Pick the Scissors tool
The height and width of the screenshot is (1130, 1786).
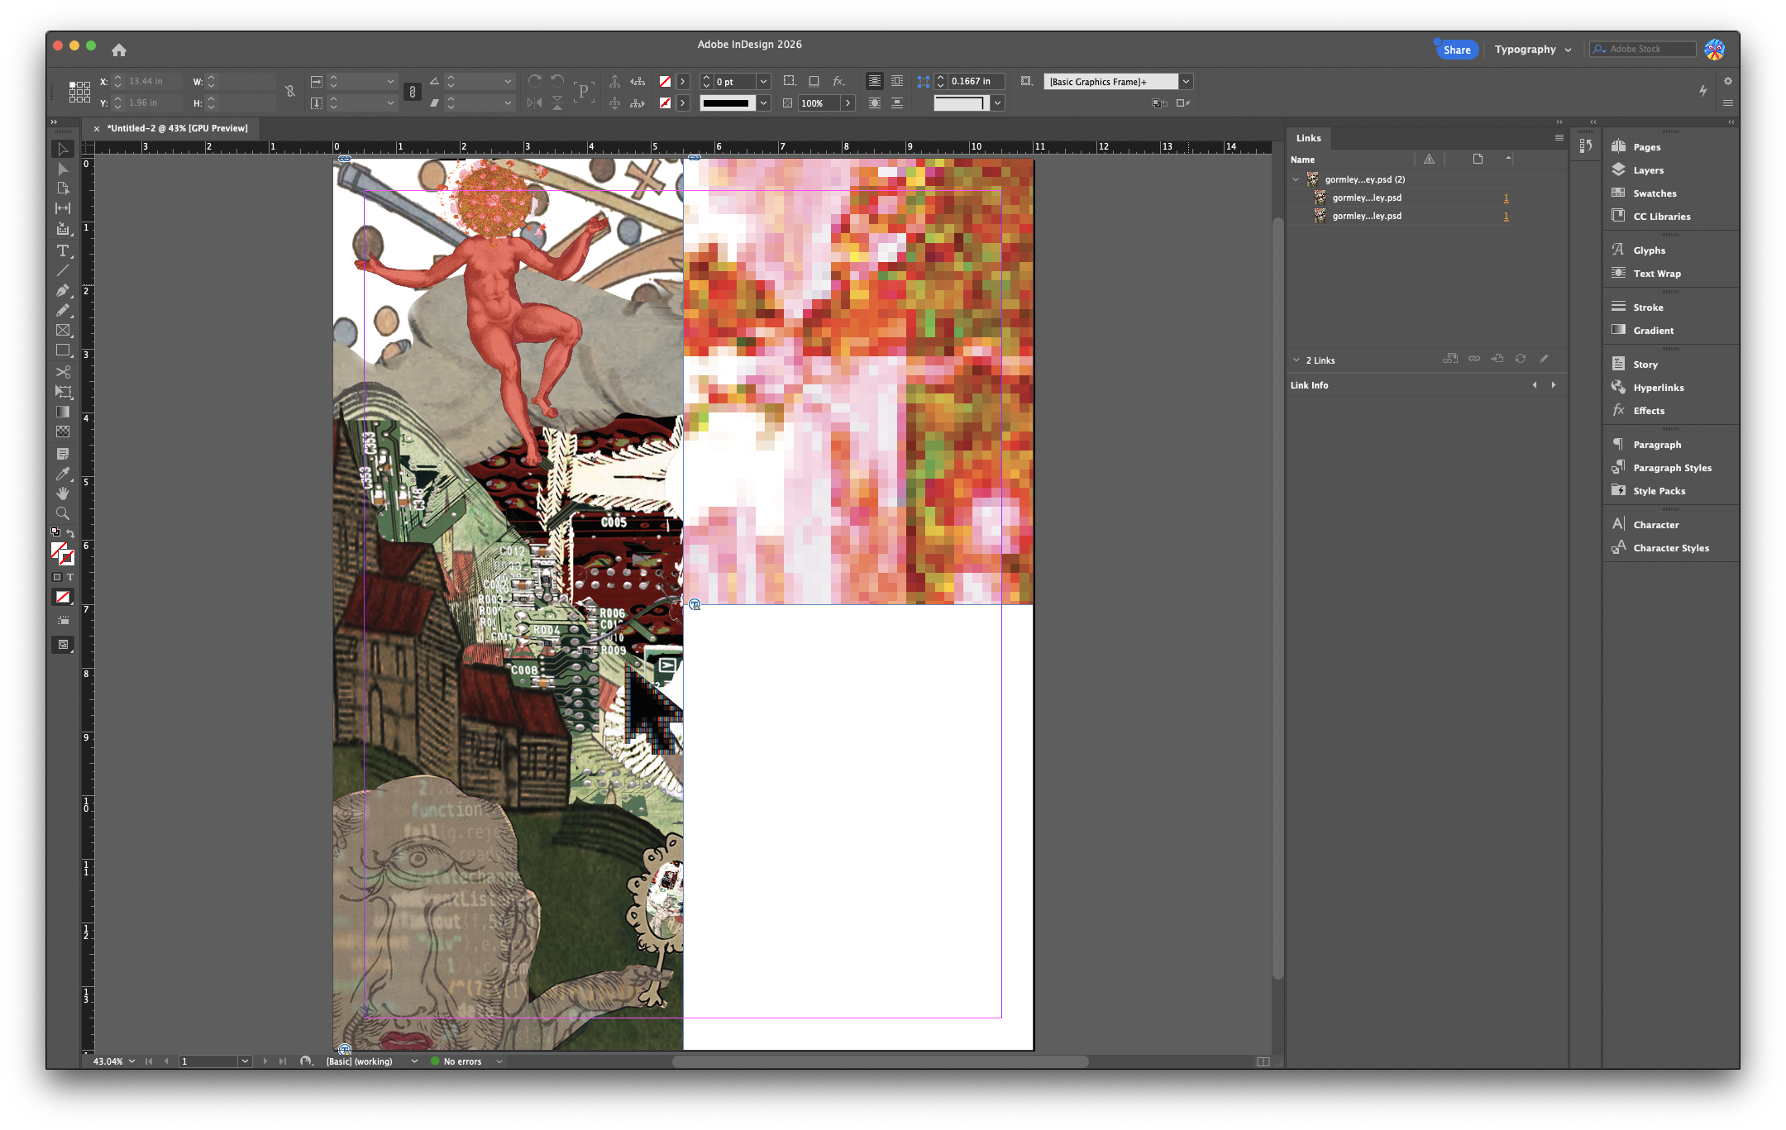(x=63, y=372)
